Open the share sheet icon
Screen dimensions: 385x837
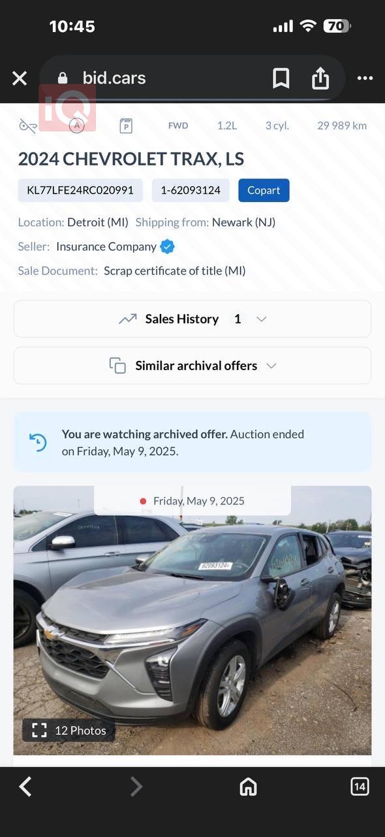[320, 78]
